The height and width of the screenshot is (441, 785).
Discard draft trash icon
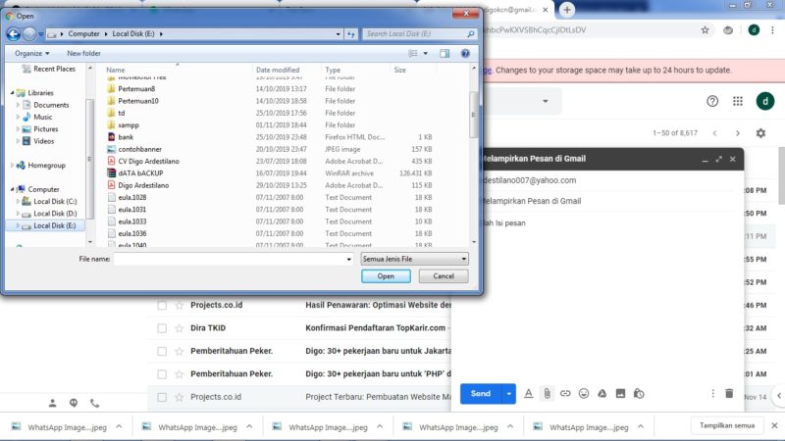729,394
